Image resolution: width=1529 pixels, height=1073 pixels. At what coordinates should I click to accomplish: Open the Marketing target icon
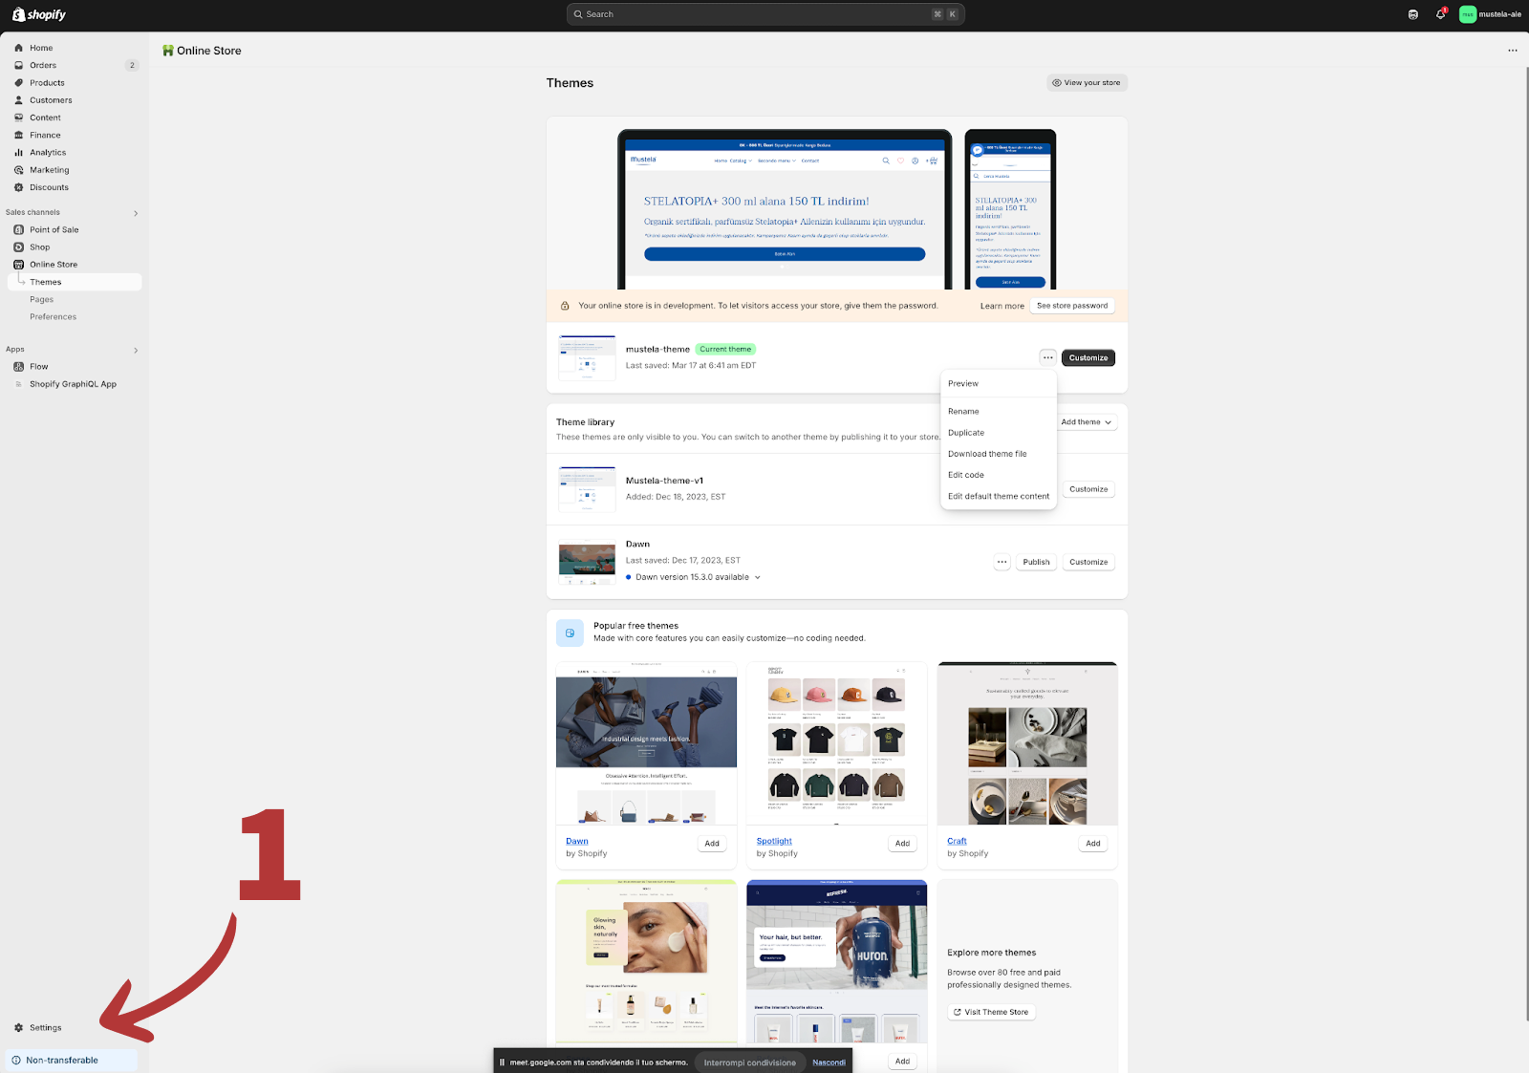18,170
